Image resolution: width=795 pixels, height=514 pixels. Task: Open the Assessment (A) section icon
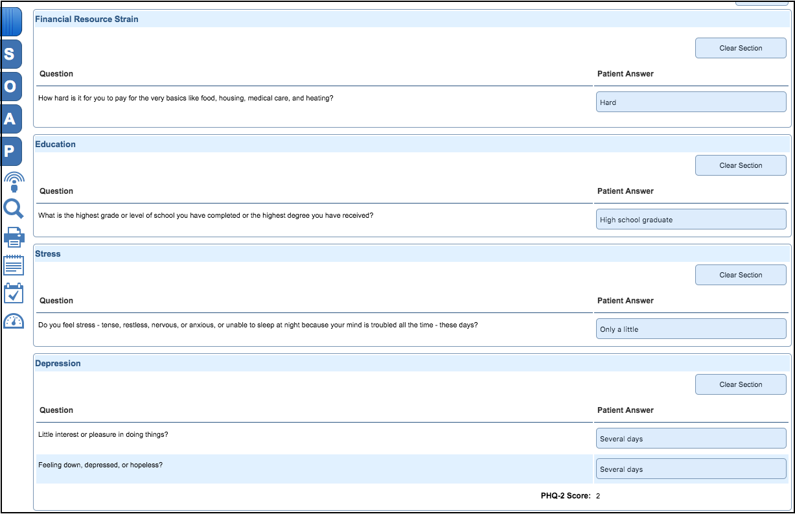click(x=12, y=119)
